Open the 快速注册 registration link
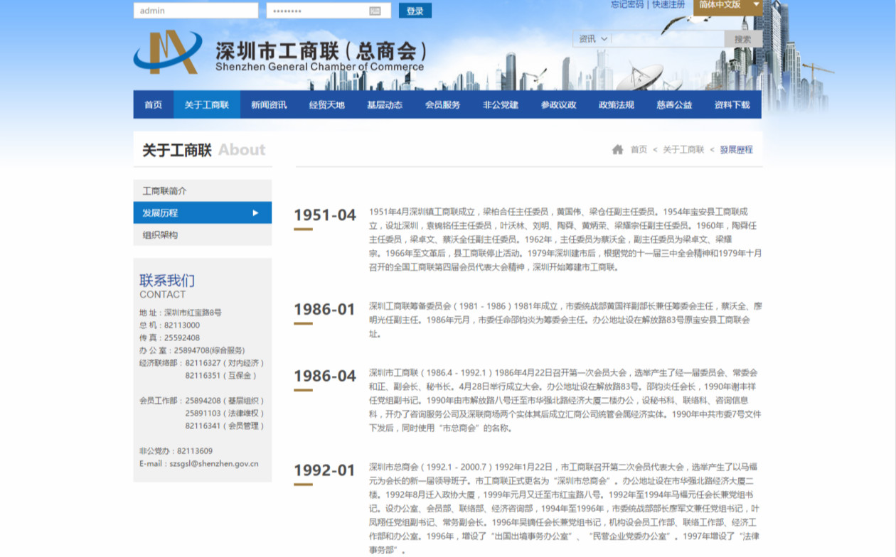The width and height of the screenshot is (896, 557). coord(669,4)
